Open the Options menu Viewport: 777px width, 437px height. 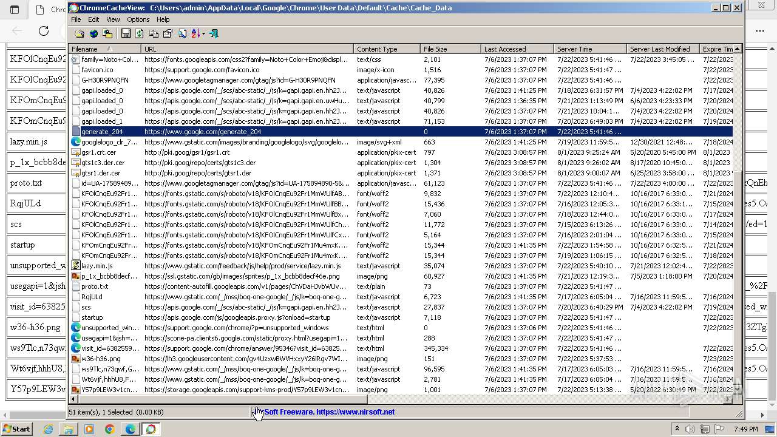coord(138,19)
